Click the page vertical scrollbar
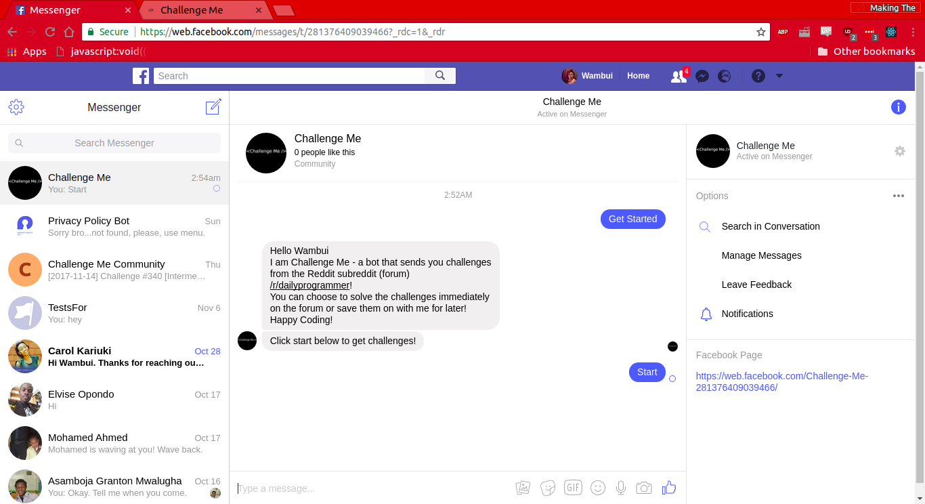Screen dimensions: 925x504 click(x=920, y=278)
